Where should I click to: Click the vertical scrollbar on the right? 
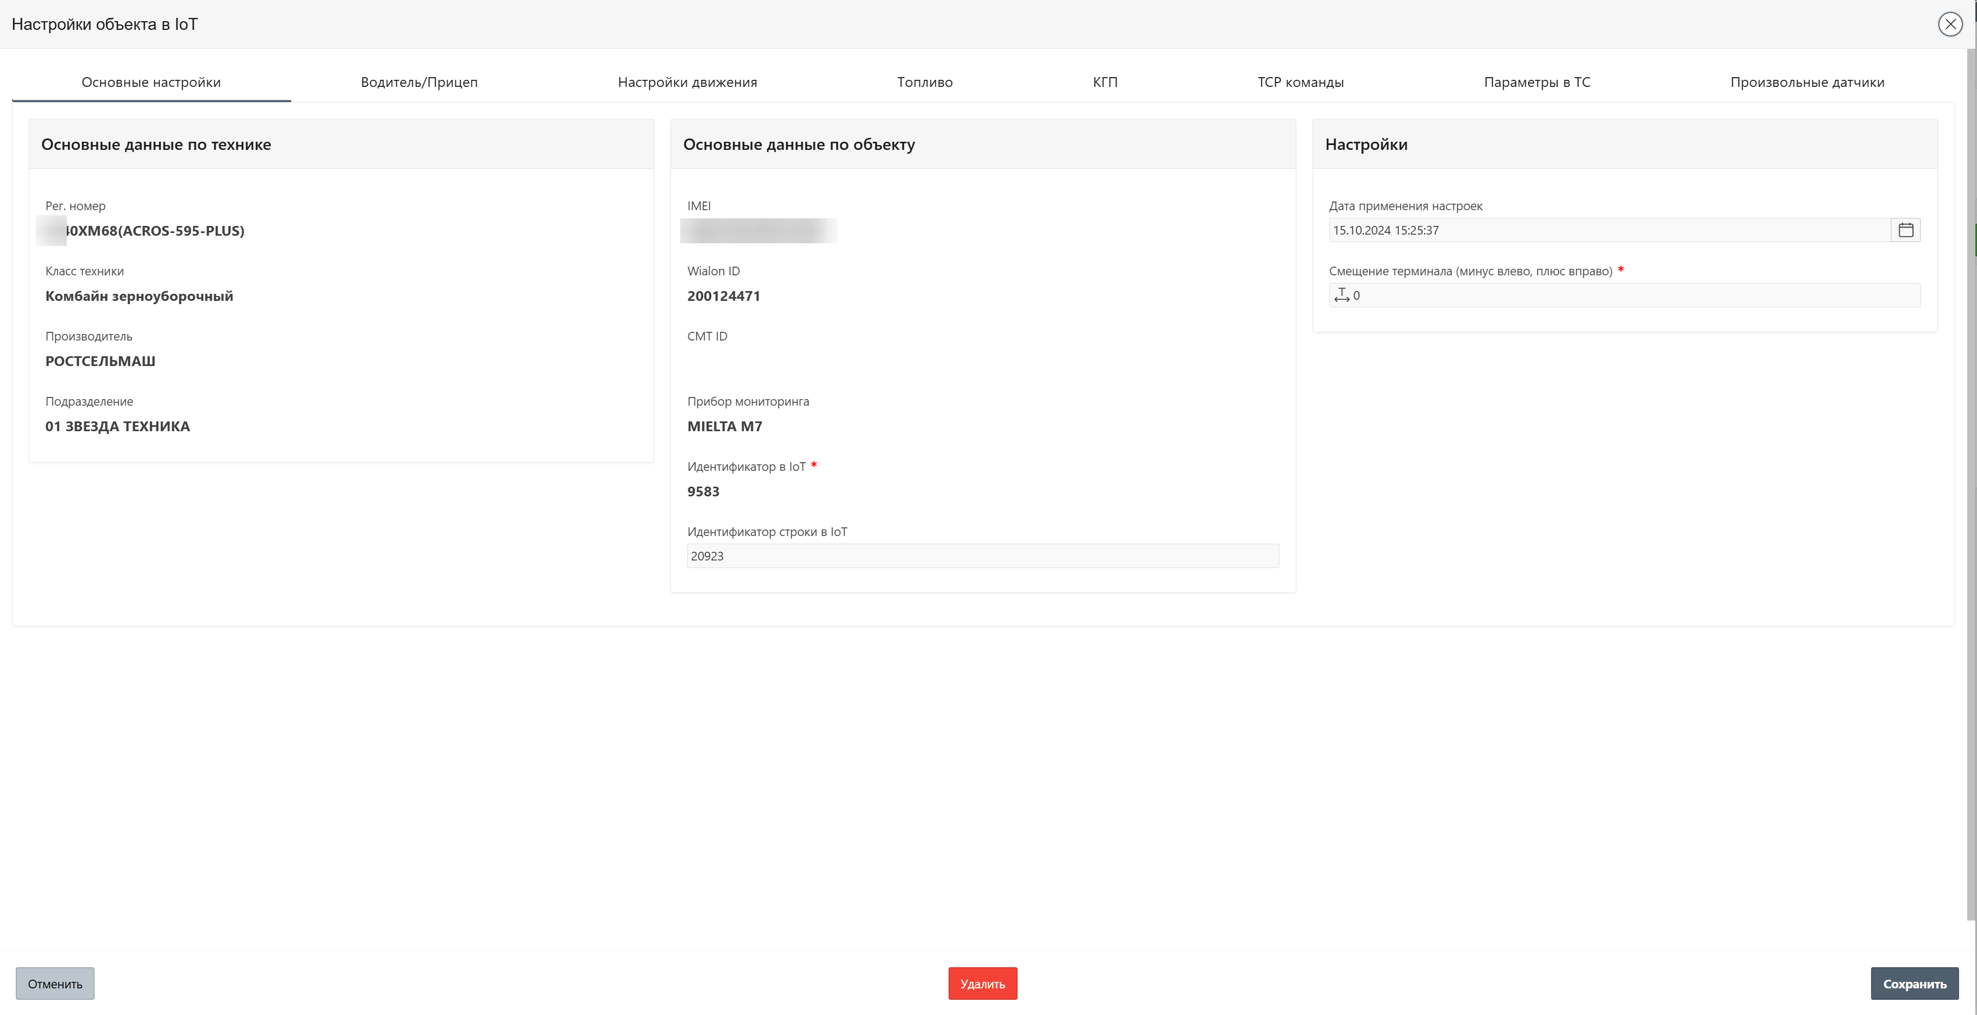pos(1971,483)
